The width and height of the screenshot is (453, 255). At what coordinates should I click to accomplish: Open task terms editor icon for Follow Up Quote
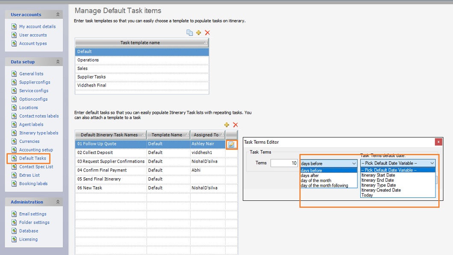tap(231, 144)
